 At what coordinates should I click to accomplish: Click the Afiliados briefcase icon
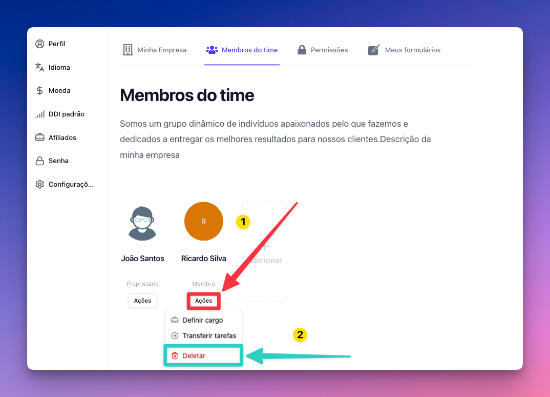click(39, 137)
